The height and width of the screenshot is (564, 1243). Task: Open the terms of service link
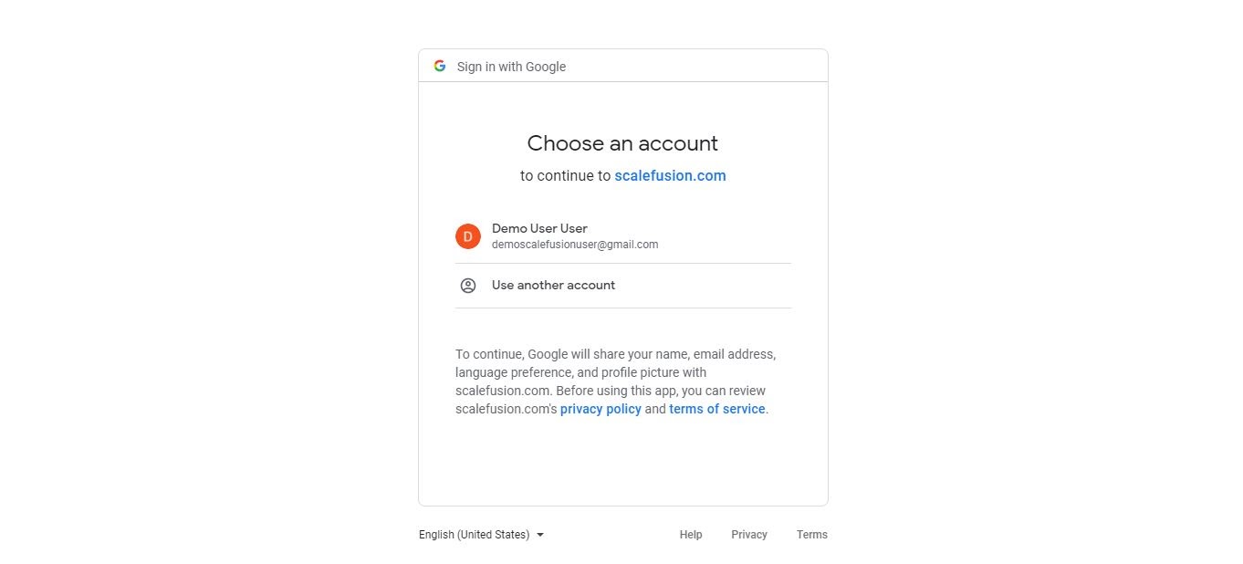coord(717,409)
